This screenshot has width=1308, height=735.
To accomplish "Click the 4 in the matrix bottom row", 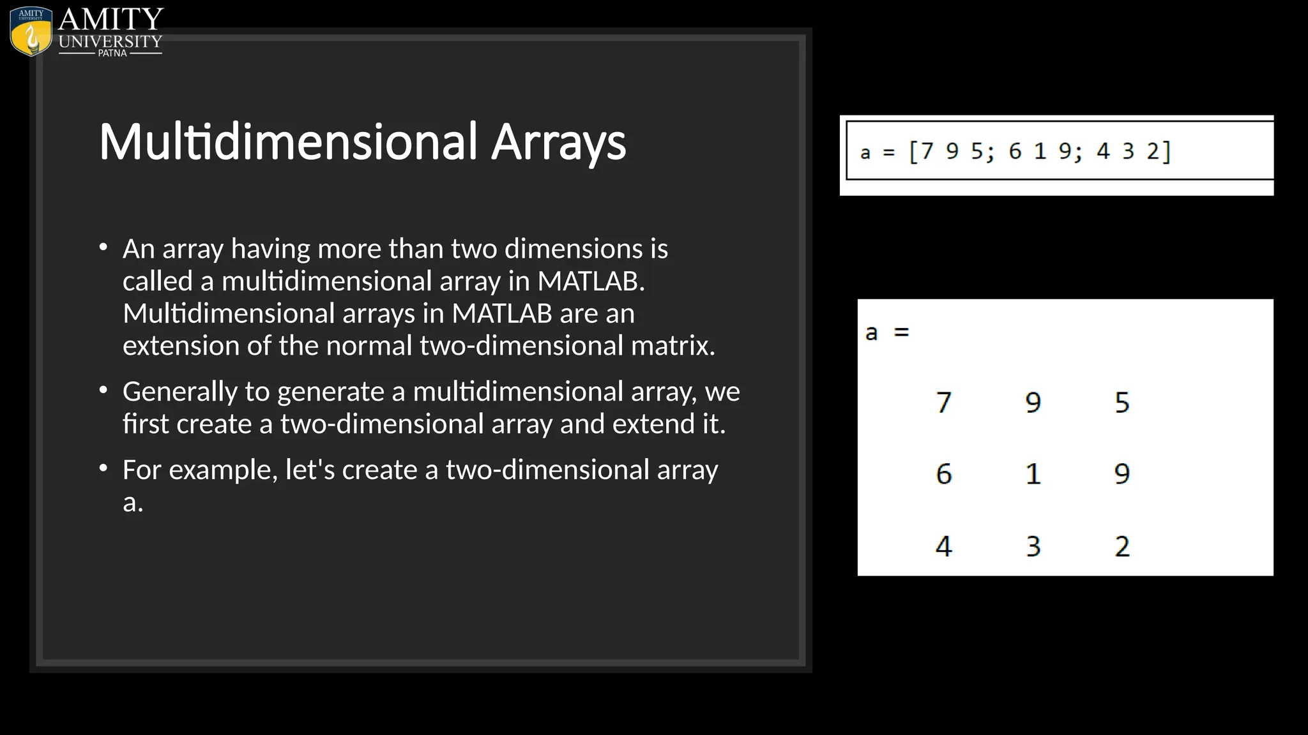I will pos(944,547).
